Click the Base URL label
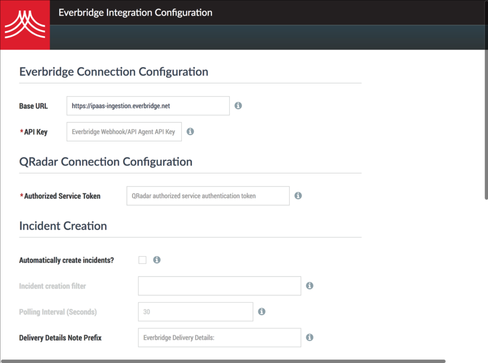Screen dimensions: 488x363 tap(34, 106)
